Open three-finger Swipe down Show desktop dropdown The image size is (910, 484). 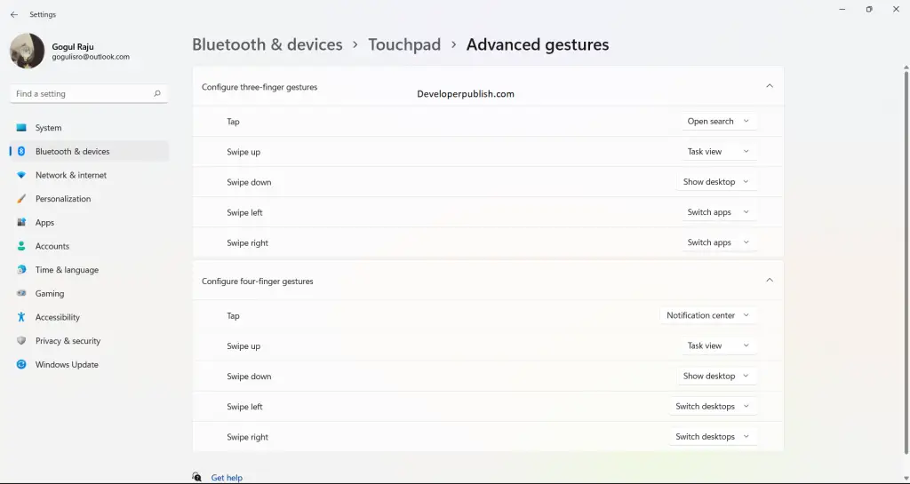pos(716,181)
